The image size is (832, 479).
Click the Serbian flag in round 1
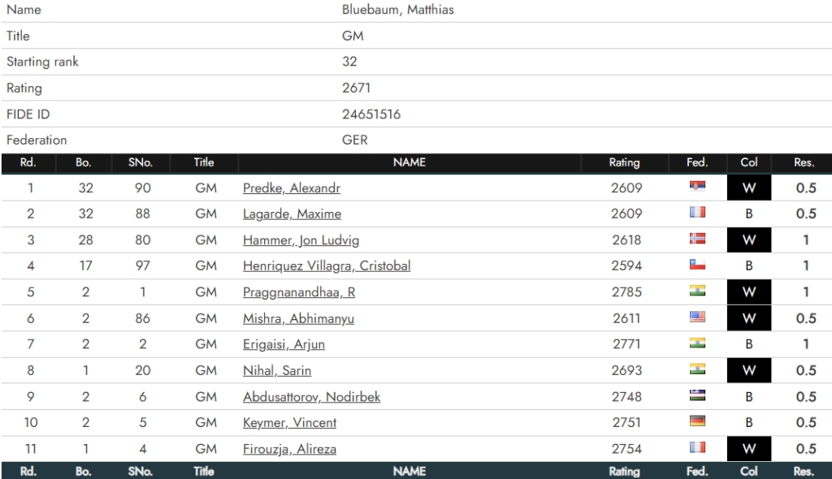click(x=696, y=188)
